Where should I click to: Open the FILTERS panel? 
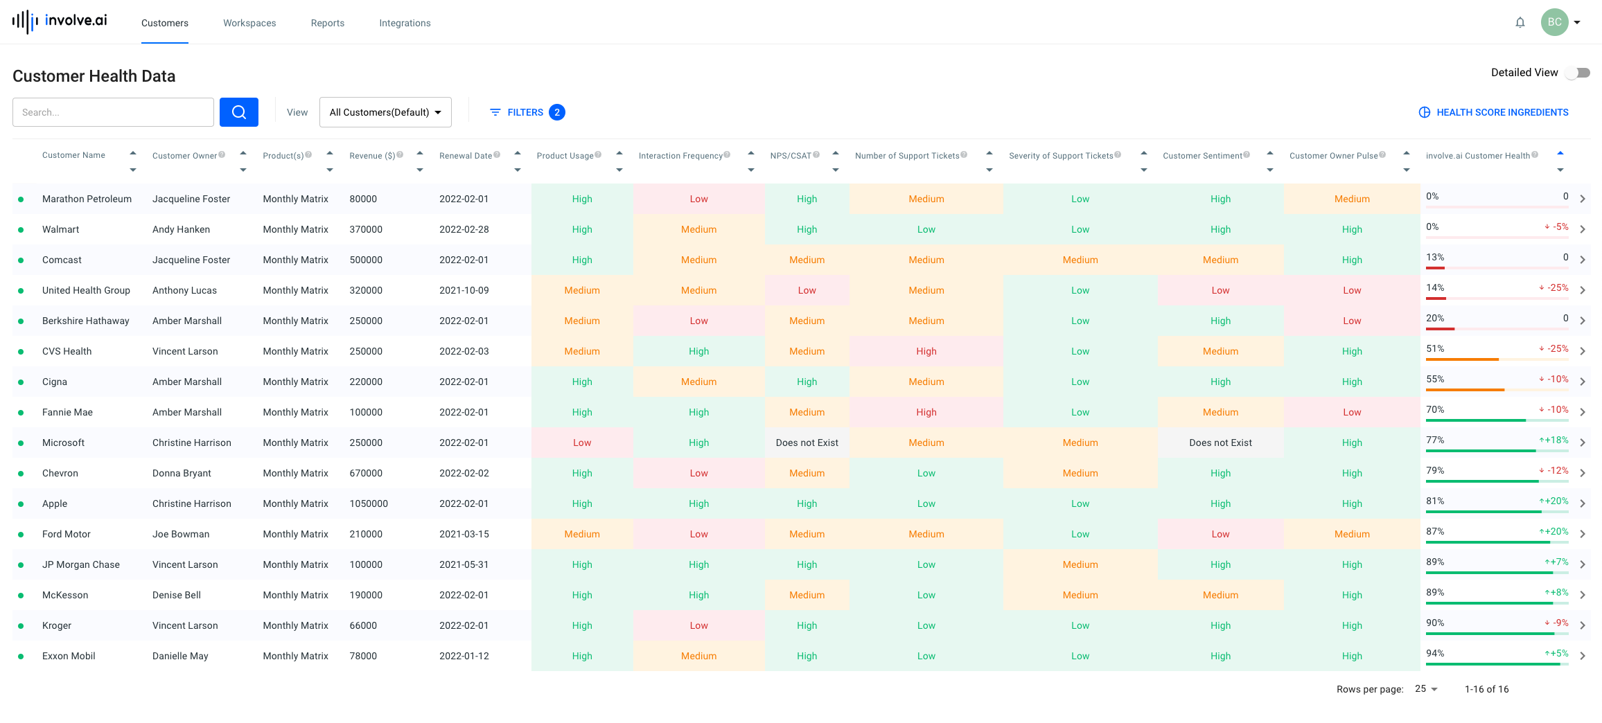tap(526, 112)
